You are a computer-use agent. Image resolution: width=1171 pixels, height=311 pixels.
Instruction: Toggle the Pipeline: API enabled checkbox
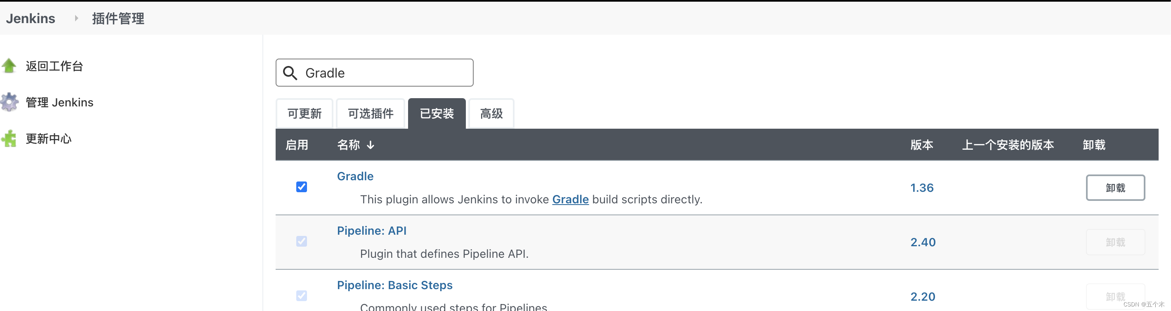pos(301,241)
